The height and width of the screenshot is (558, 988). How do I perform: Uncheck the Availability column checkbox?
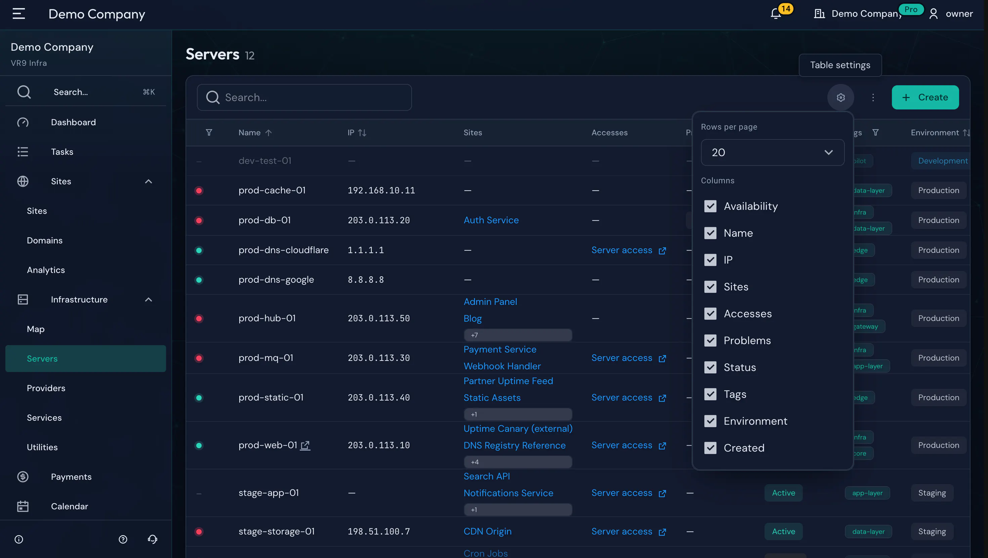(710, 206)
